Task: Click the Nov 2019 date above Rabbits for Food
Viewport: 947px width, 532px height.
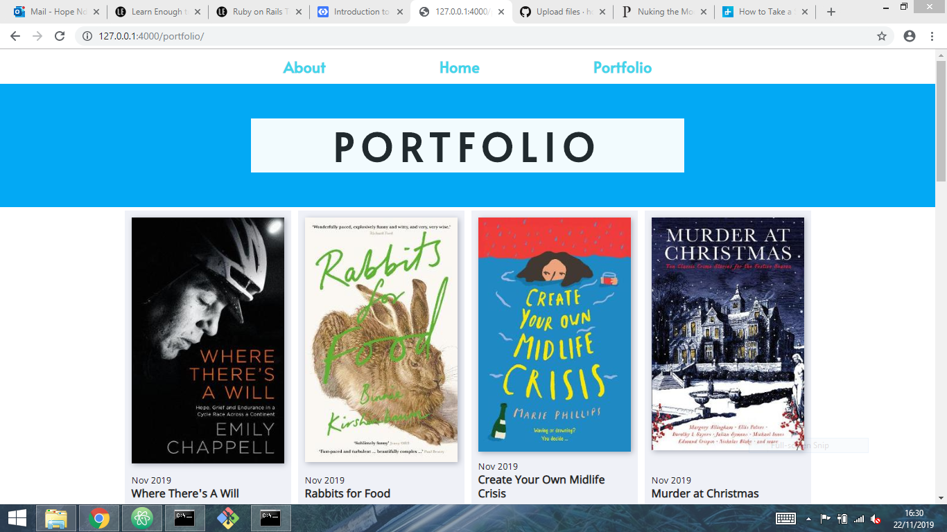Action: (x=324, y=480)
